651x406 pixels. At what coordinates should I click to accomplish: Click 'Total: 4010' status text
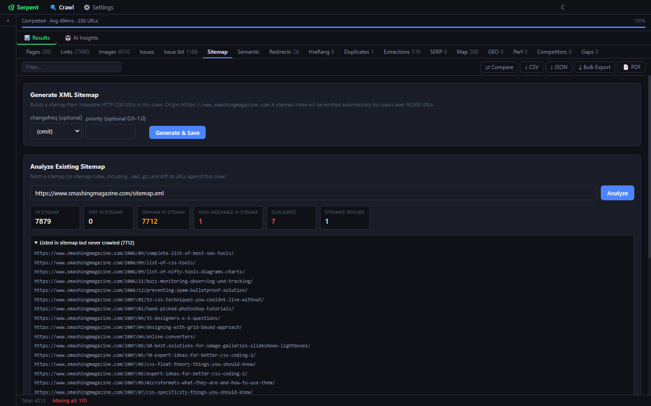(x=33, y=401)
